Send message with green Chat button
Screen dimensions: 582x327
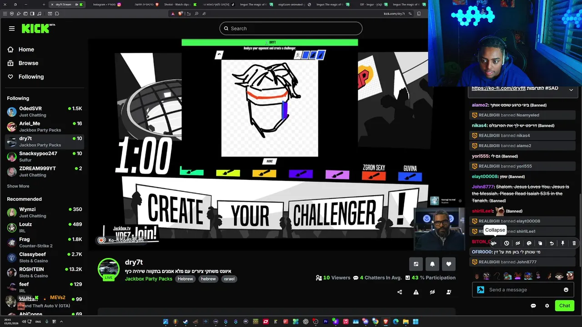coord(565,306)
